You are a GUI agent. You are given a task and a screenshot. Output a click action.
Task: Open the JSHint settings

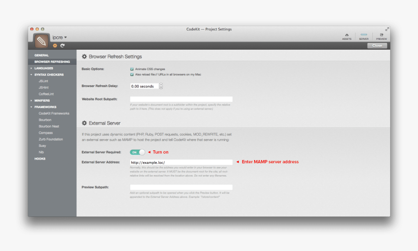[x=44, y=88]
